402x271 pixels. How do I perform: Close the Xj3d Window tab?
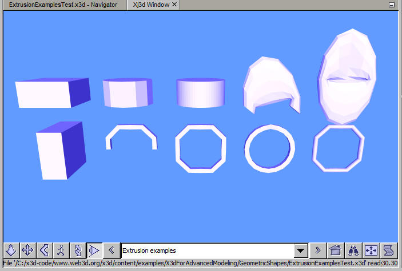tap(175, 5)
